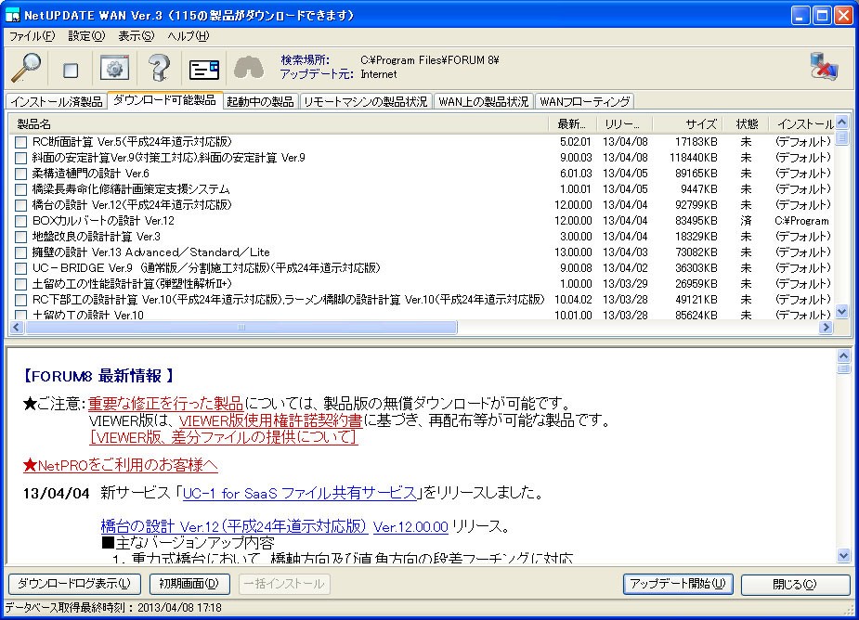Click product list horizontal scroll left arrow

16,328
